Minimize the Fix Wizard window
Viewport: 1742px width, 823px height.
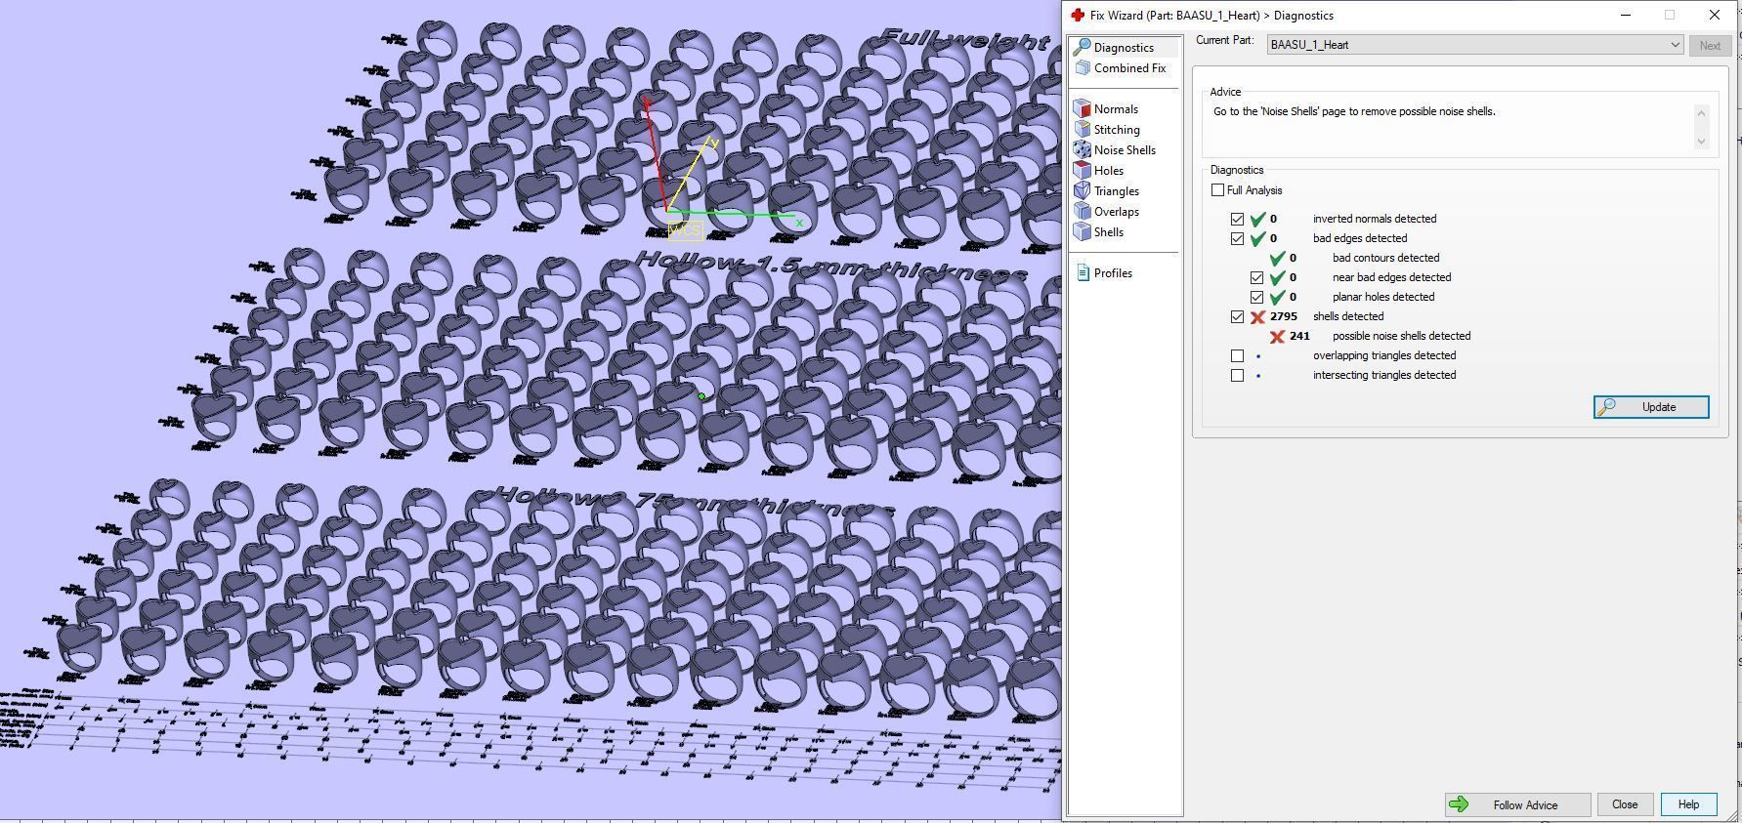1626,15
